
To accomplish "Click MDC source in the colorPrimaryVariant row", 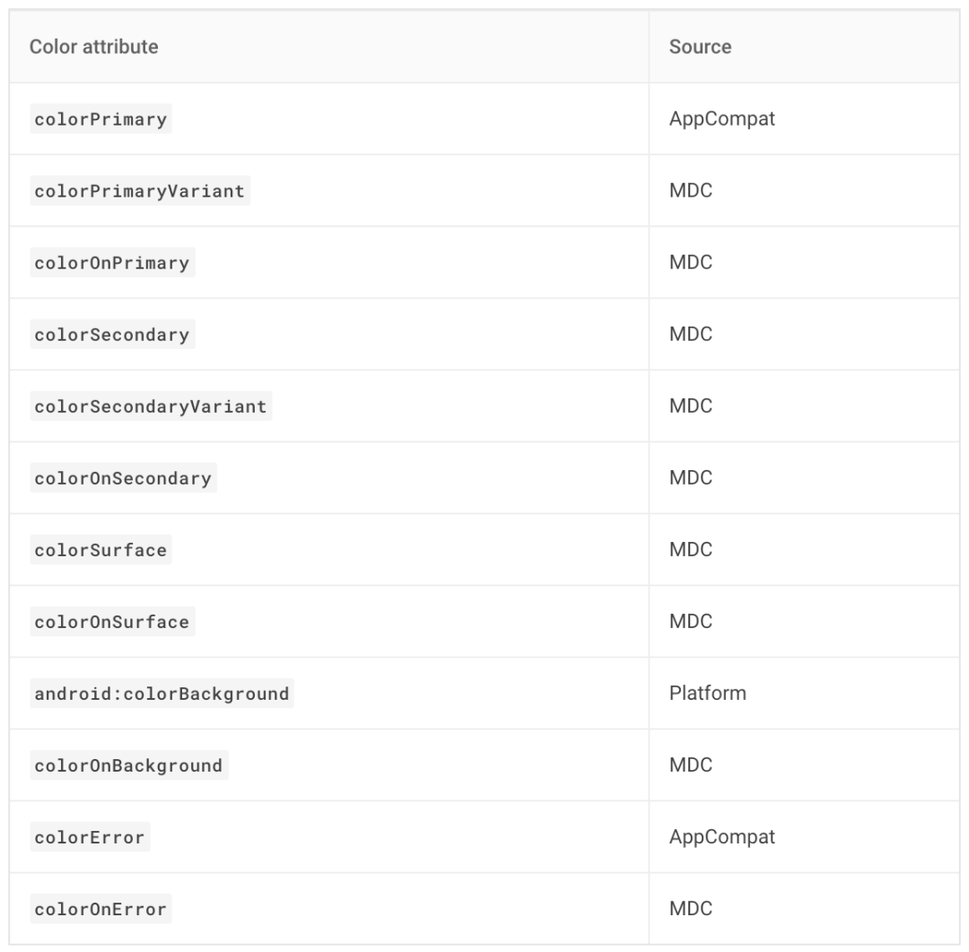I will click(x=691, y=191).
